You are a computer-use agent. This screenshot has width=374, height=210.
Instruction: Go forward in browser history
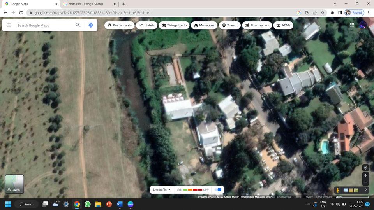[13, 12]
